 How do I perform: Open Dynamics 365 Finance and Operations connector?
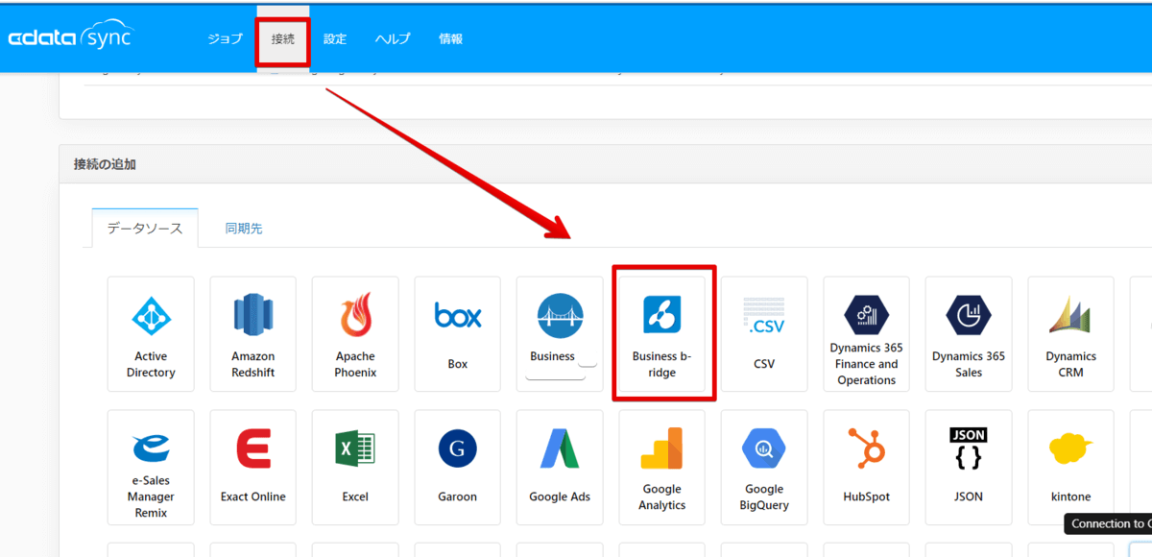[x=866, y=334]
